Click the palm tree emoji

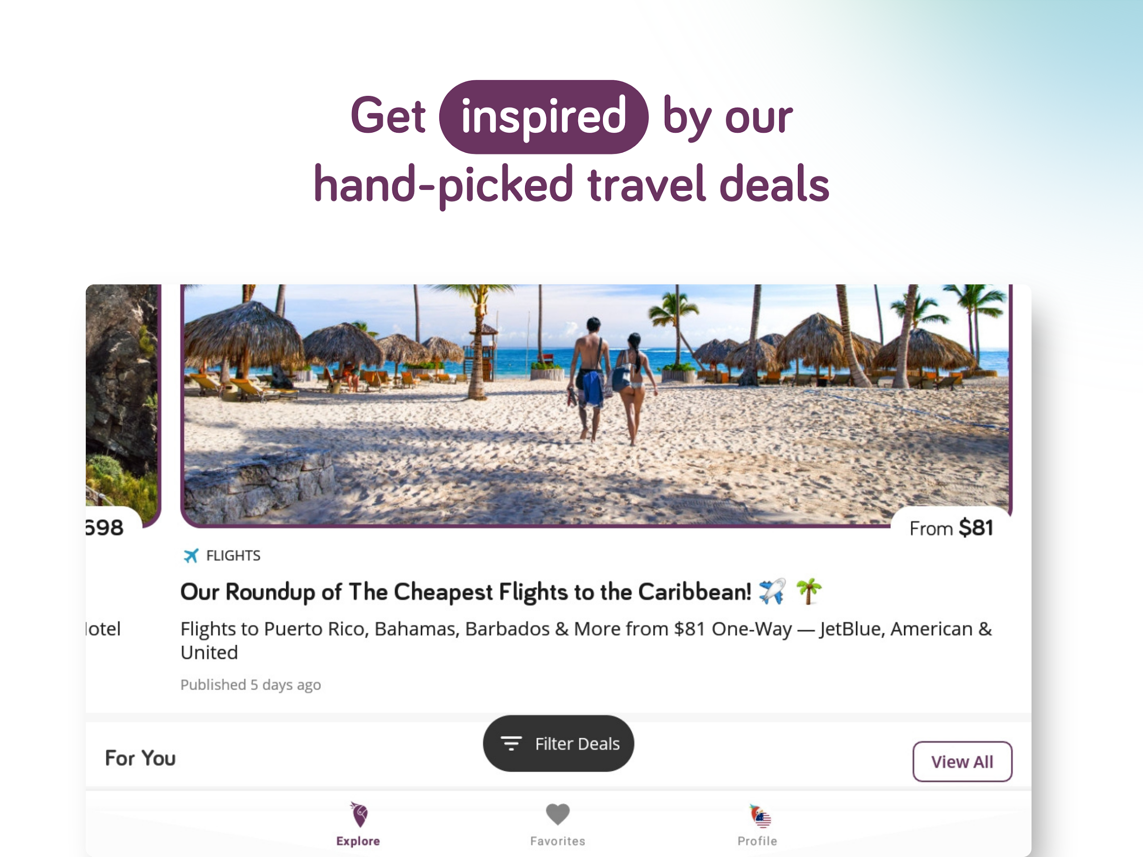809,591
